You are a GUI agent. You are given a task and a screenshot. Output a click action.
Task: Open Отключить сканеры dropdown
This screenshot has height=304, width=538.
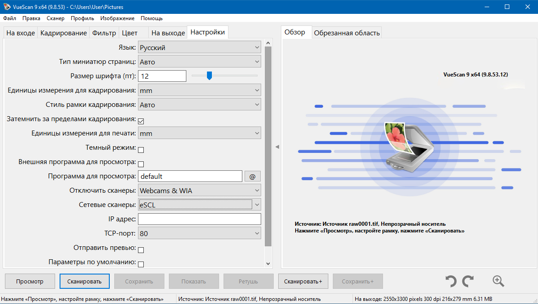point(199,190)
